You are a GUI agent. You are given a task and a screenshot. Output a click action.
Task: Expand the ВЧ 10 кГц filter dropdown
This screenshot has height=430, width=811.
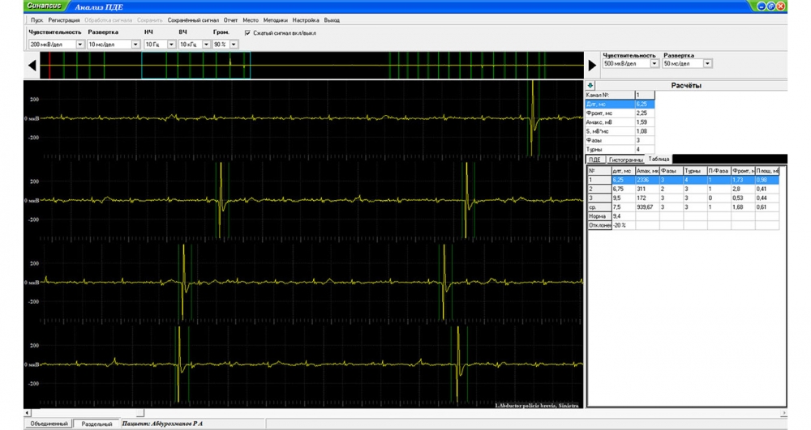coord(205,45)
